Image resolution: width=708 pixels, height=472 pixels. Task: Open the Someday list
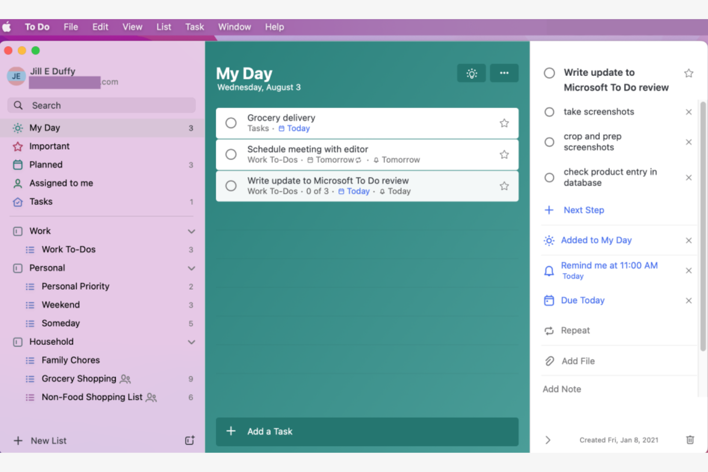click(102, 323)
